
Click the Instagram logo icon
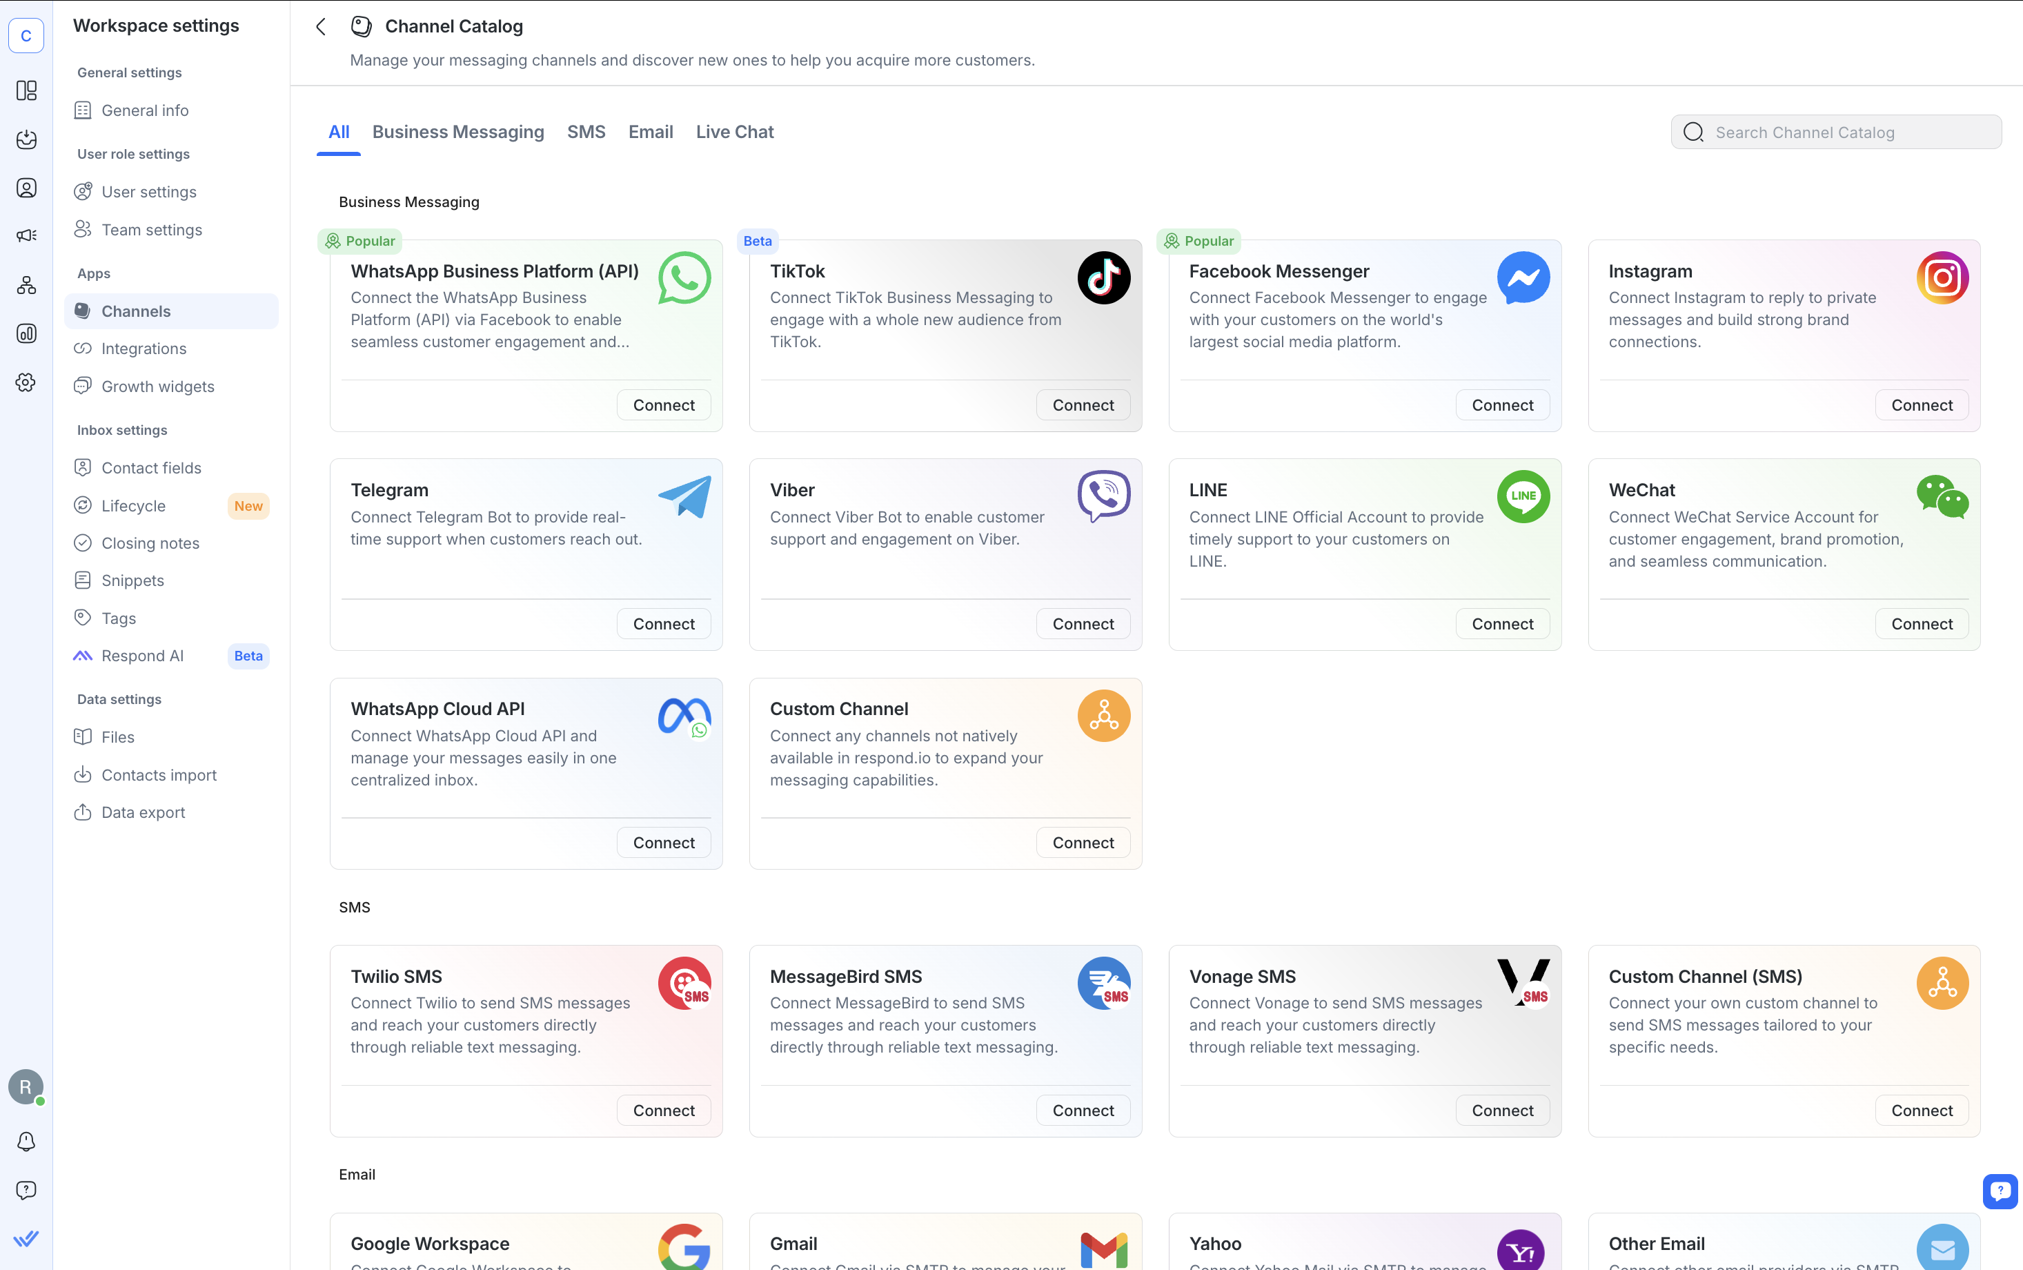pos(1942,278)
